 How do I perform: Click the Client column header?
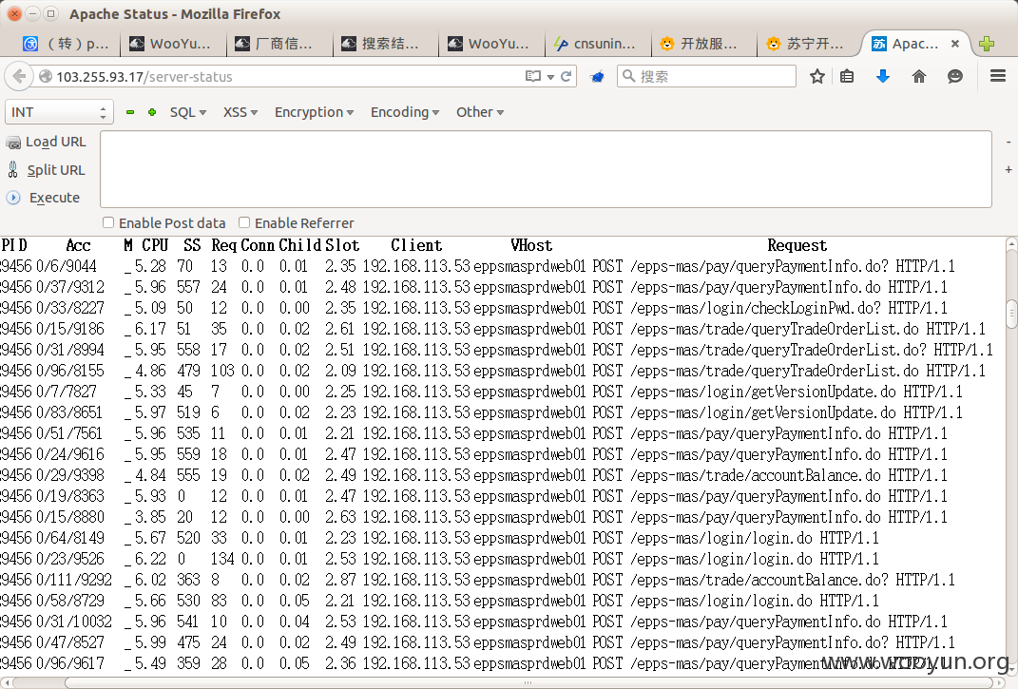416,245
